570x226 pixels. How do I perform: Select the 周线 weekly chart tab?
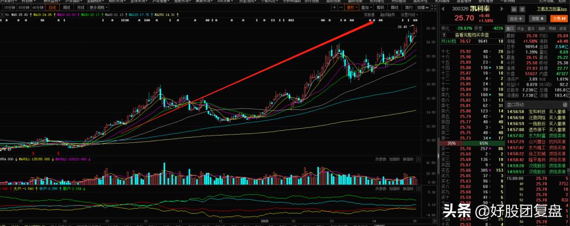point(66,7)
